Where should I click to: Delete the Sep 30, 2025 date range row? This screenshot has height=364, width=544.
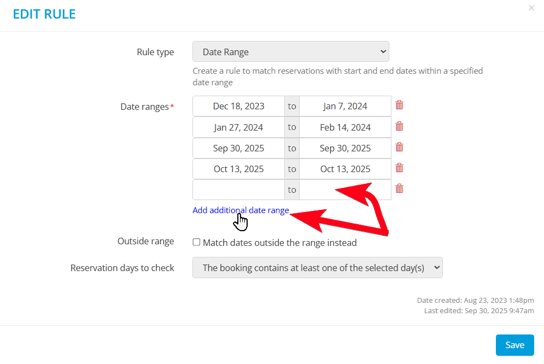tap(399, 147)
